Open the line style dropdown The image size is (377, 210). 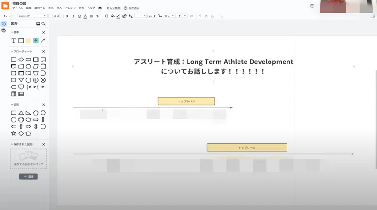point(140,16)
